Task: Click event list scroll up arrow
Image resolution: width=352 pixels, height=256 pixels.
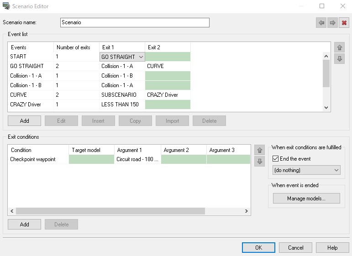Action: pyautogui.click(x=326, y=56)
